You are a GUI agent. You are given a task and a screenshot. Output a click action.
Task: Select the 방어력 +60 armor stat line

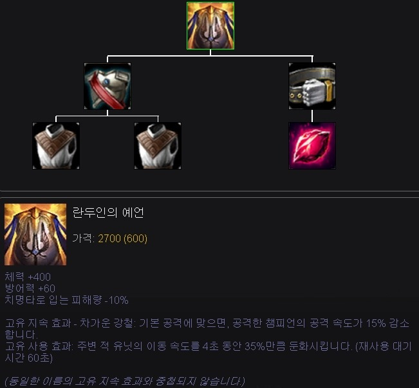pos(30,288)
